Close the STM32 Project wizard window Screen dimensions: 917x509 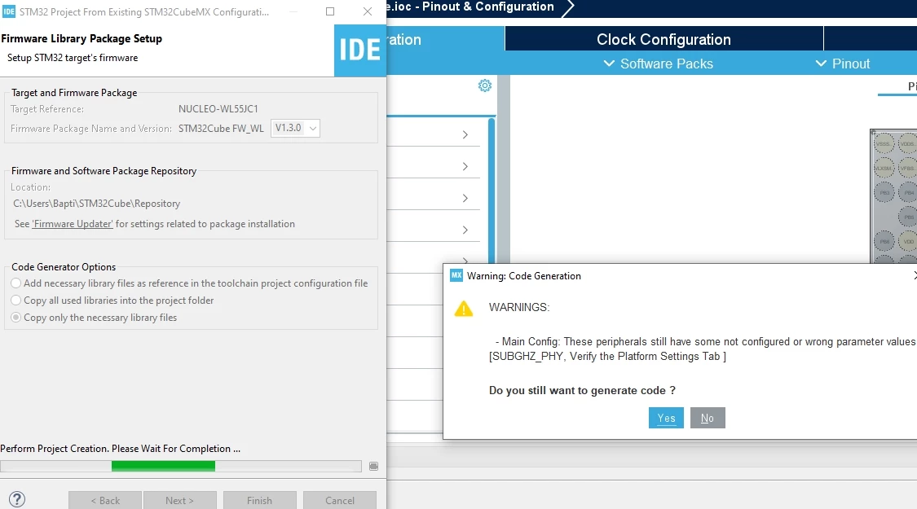click(368, 11)
